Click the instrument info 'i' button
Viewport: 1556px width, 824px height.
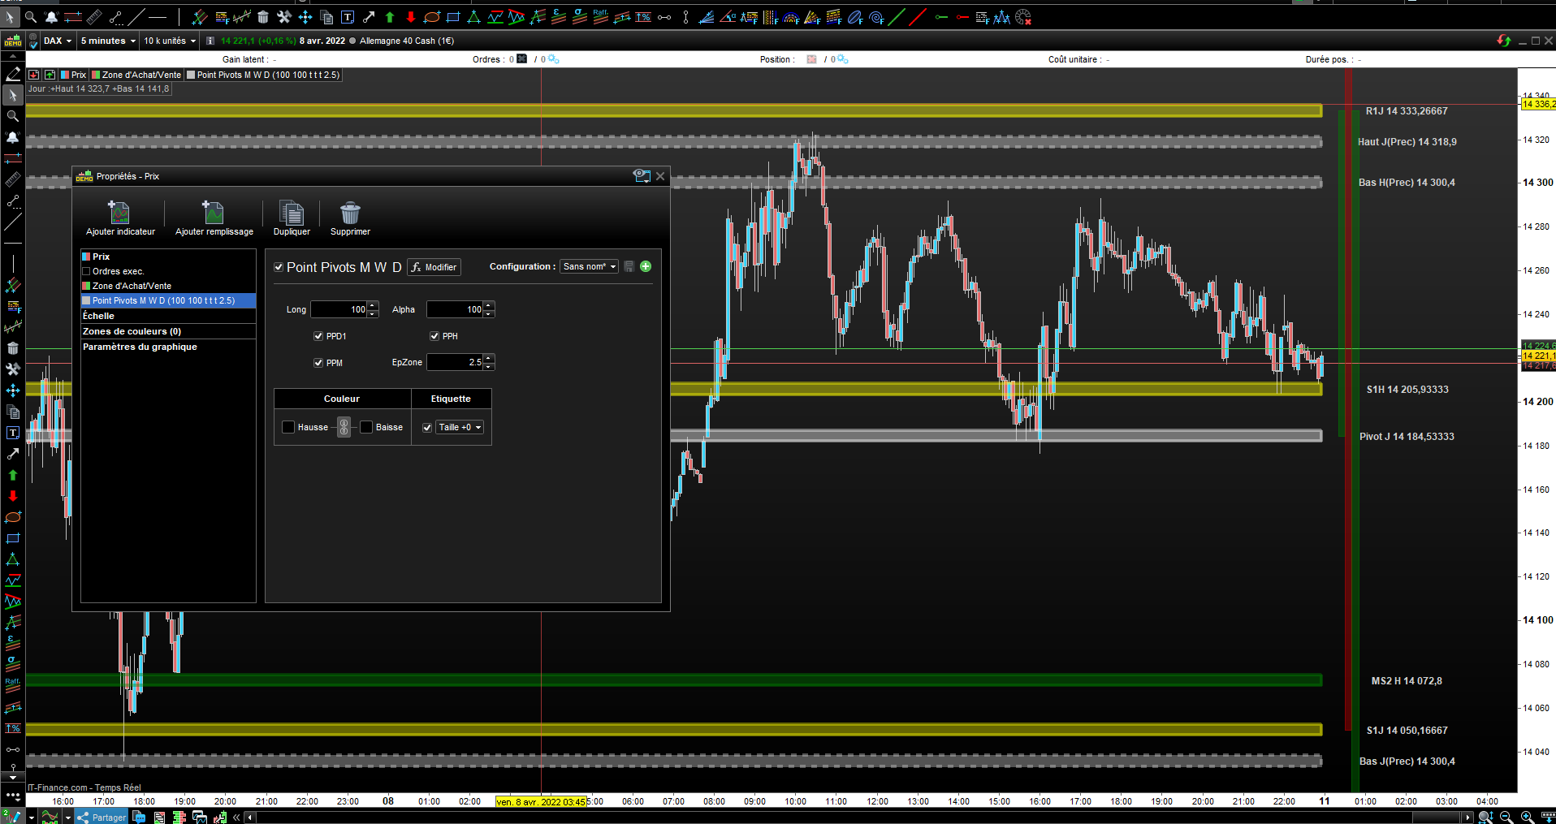tap(210, 41)
